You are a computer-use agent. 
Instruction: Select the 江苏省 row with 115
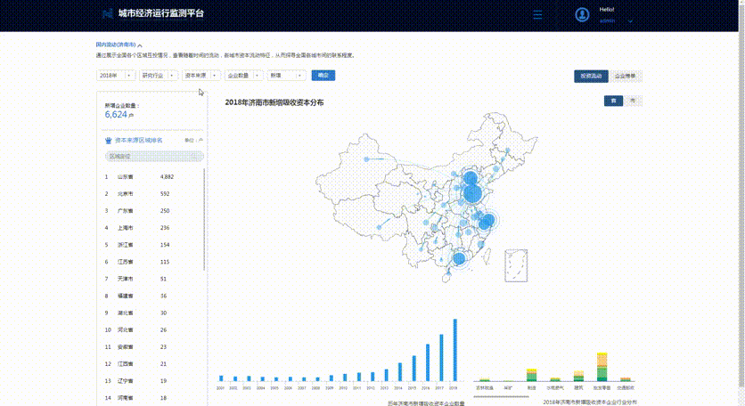pos(152,262)
